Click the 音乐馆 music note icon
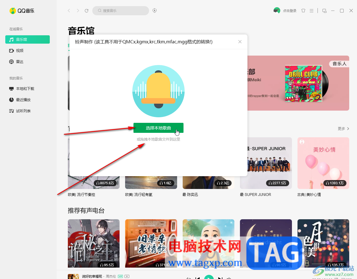 [11, 39]
